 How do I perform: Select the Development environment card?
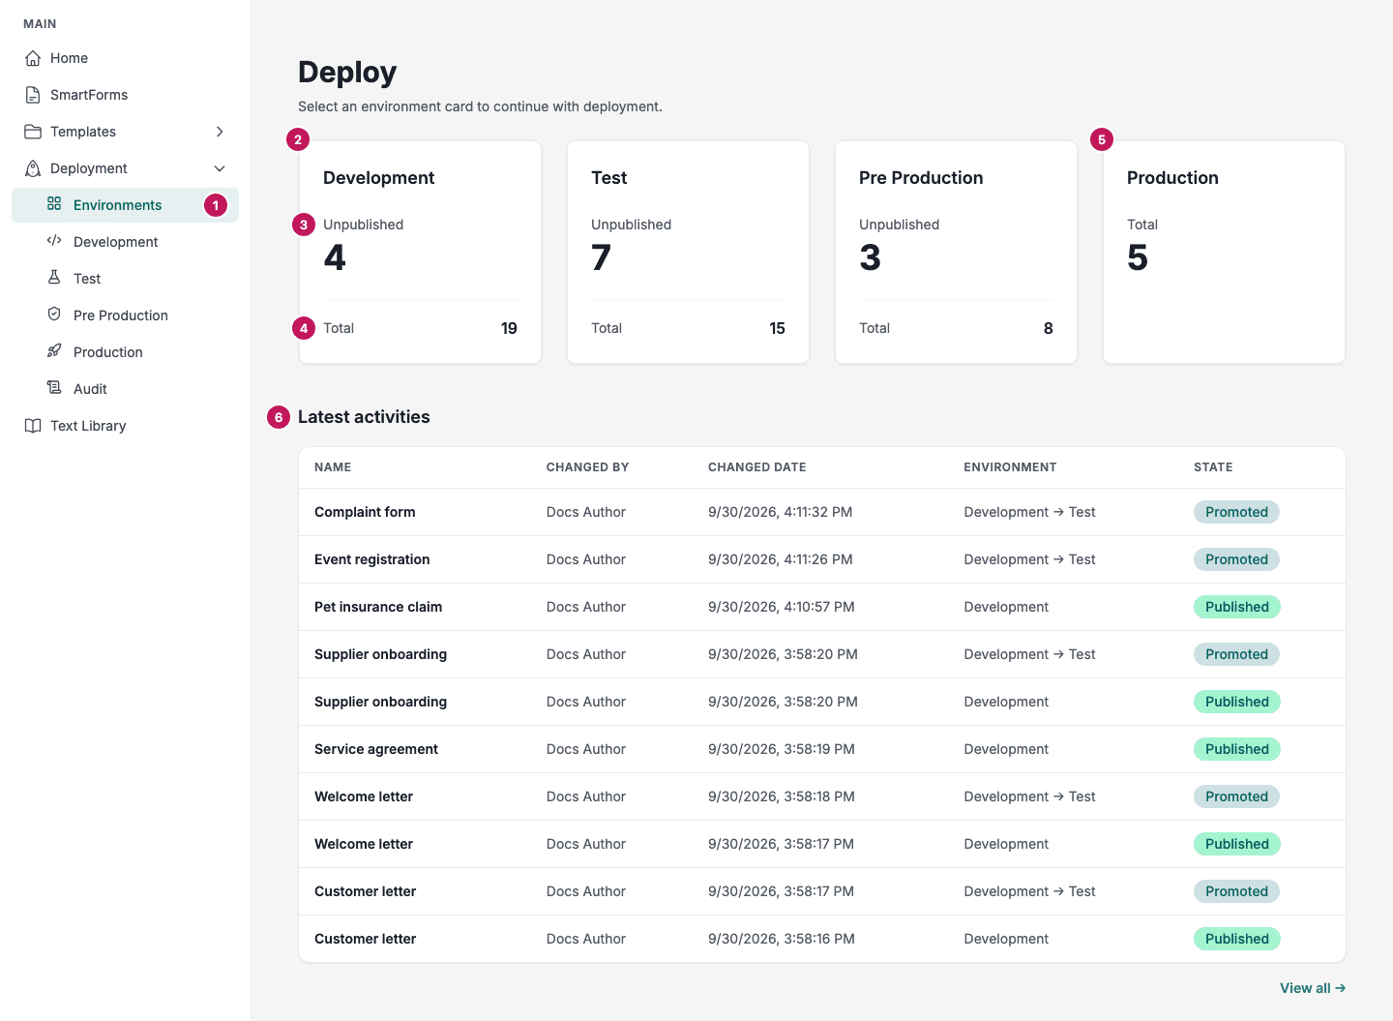[x=420, y=253]
